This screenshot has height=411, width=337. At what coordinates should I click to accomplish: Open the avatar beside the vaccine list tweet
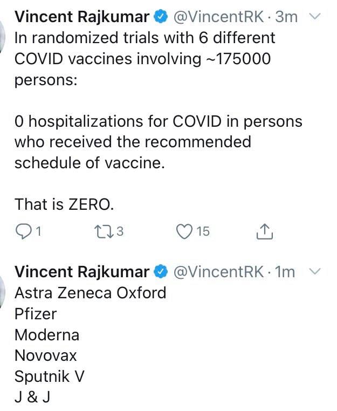(2, 290)
